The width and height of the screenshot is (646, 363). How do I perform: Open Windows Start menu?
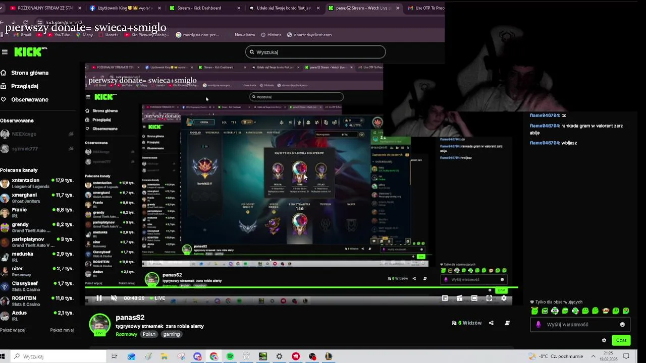pyautogui.click(x=3, y=356)
